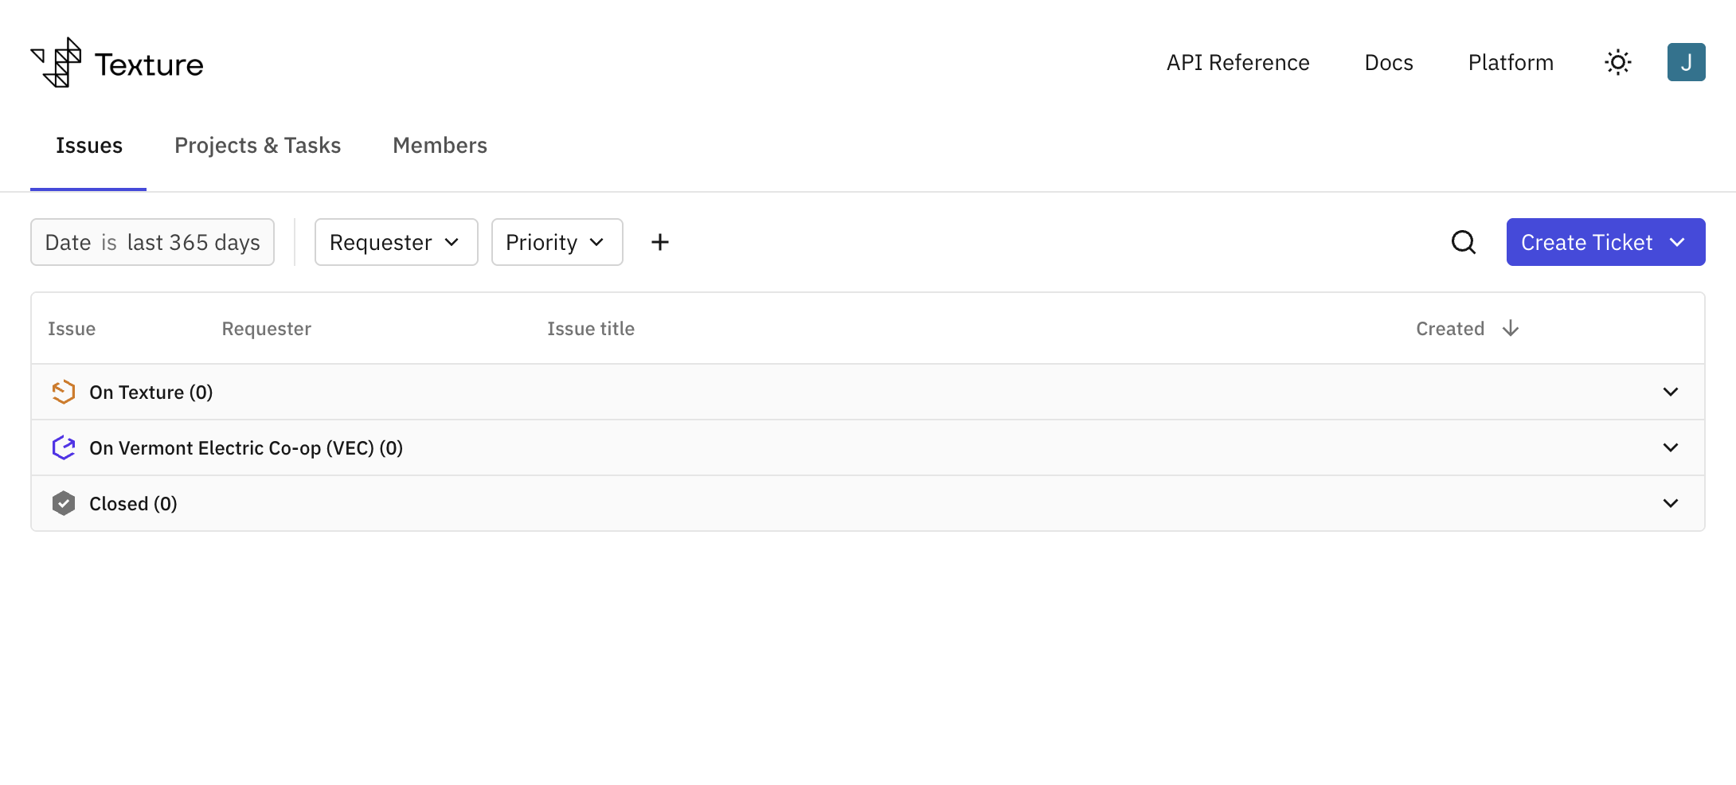Screen dimensions: 1736x785
Task: Expand the On Vermont Electric Co-op group chevron
Action: tap(1670, 447)
